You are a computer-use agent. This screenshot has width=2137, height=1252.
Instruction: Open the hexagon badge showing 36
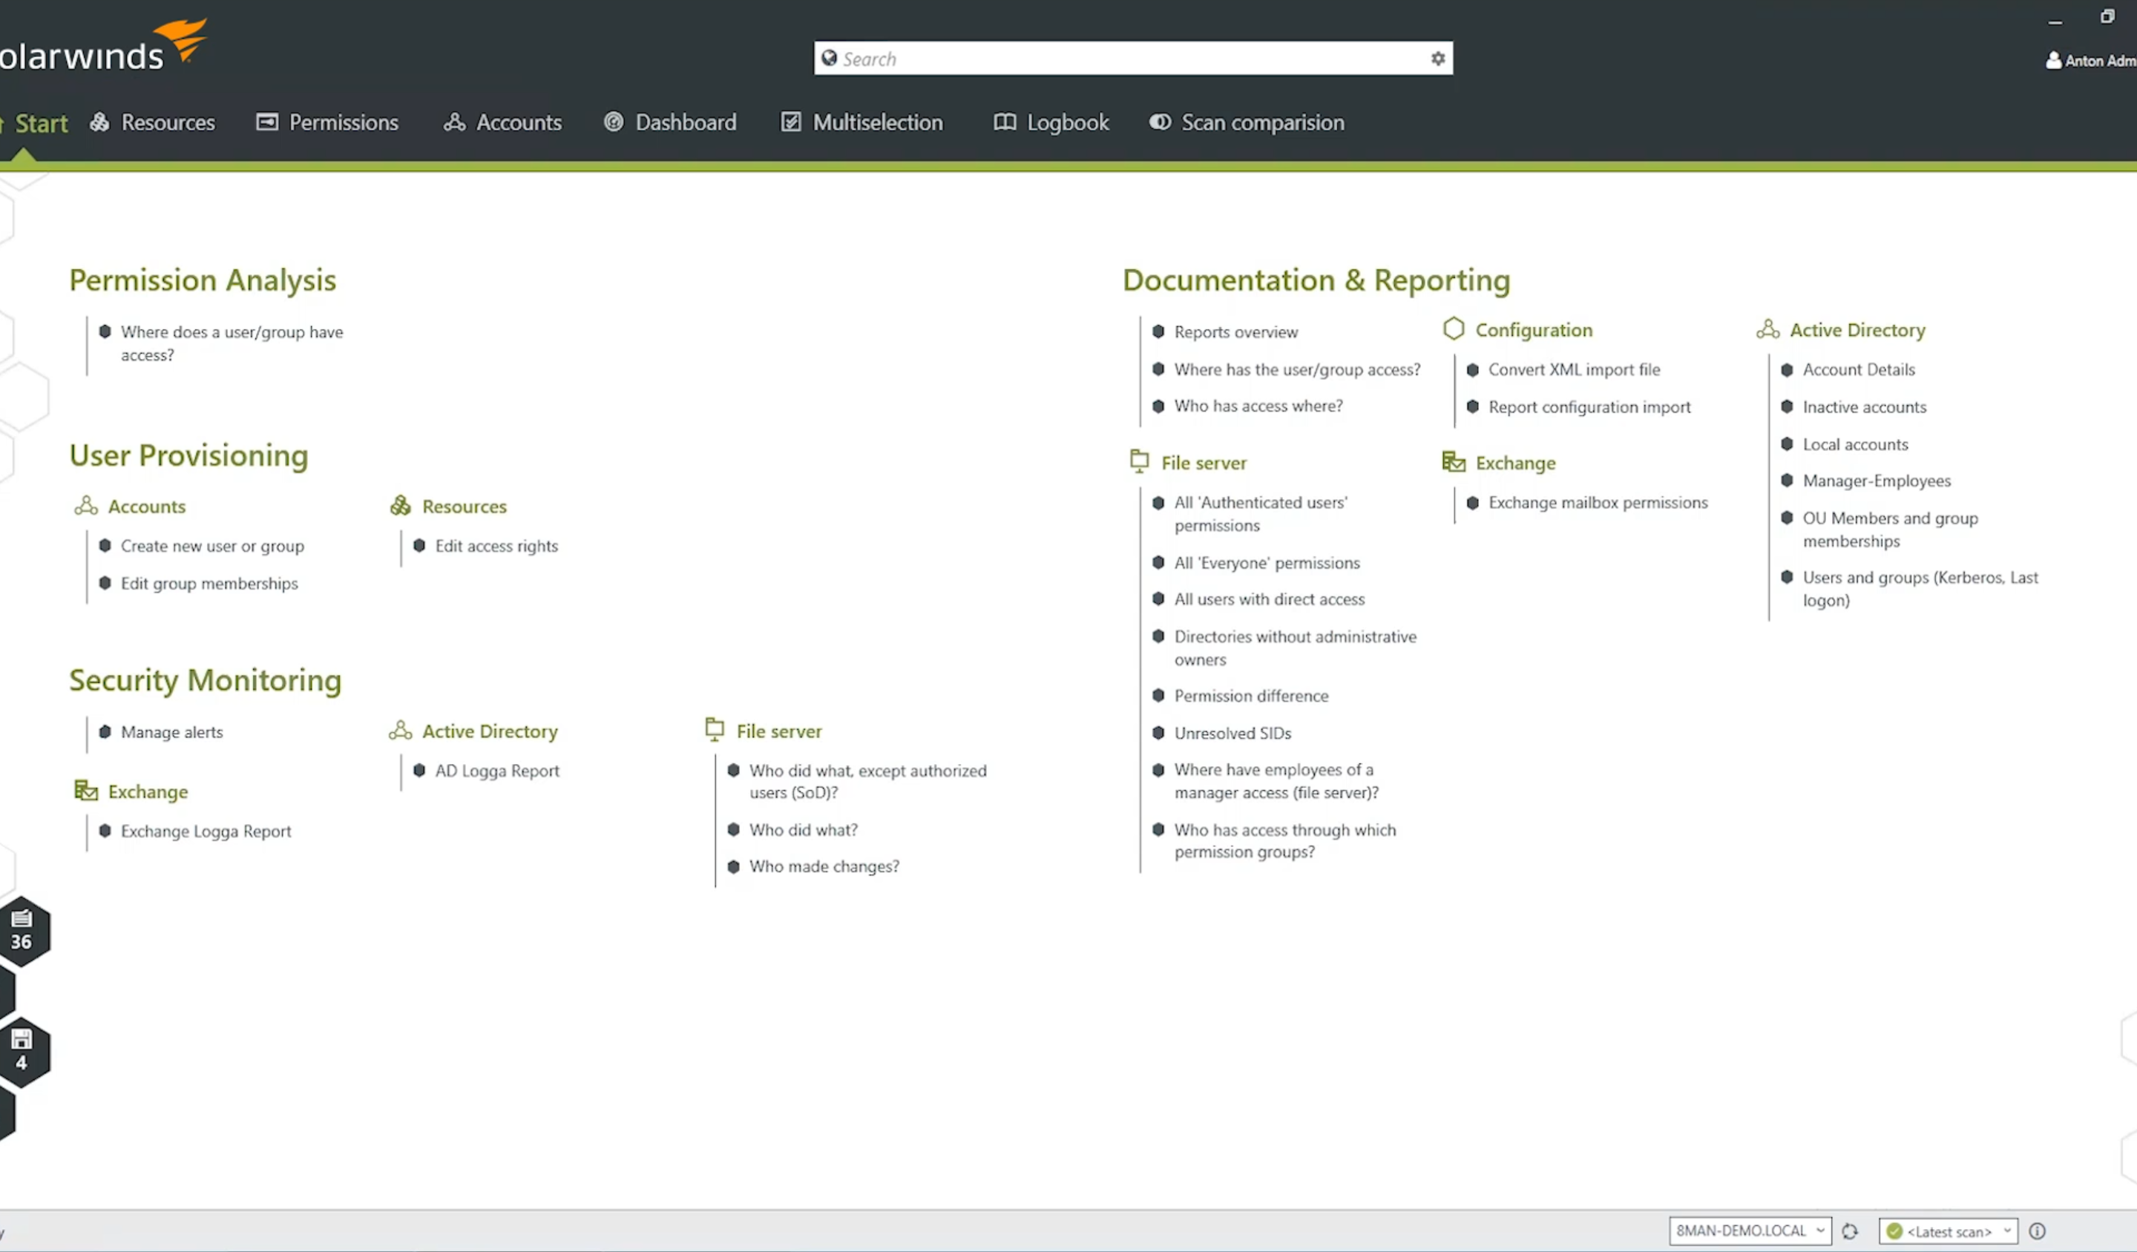point(23,931)
